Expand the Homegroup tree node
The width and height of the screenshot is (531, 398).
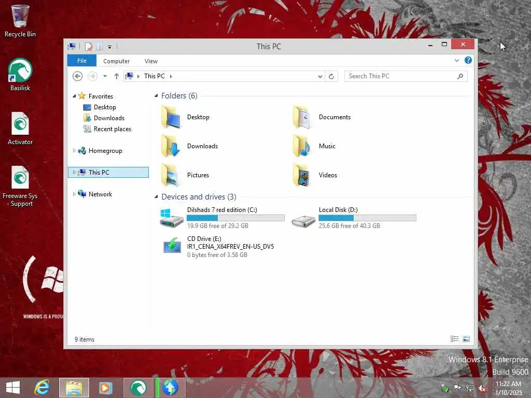click(x=74, y=151)
